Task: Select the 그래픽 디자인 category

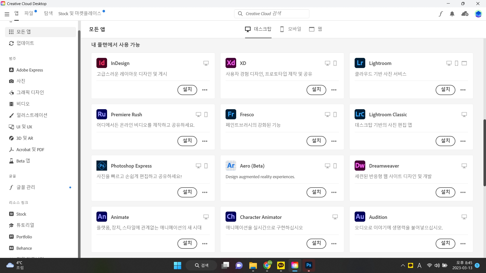Action: tap(40, 93)
